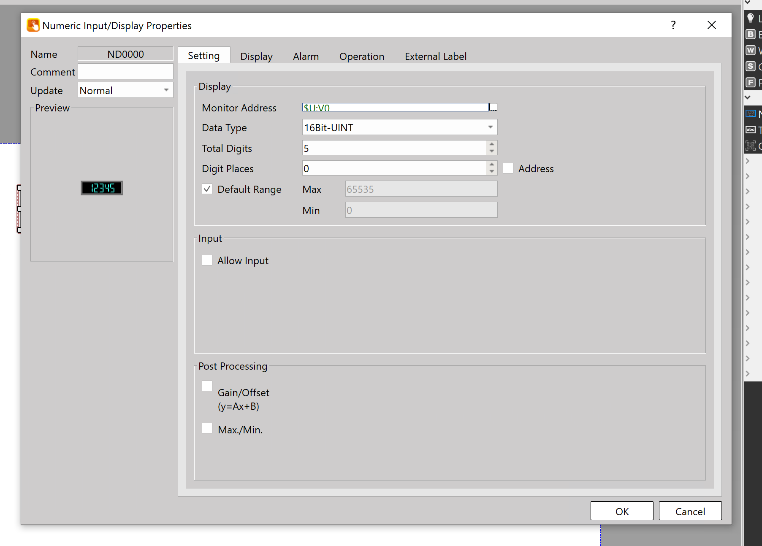Screen dimensions: 762x546
Task: Increase Total Digits with up arrow
Action: [492, 144]
